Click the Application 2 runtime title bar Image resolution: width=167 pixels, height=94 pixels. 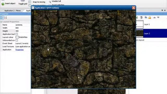tap(83, 8)
